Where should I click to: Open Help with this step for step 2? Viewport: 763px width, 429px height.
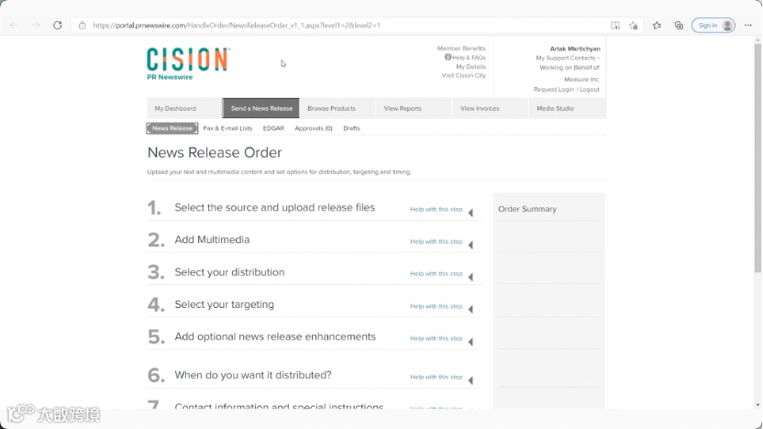point(436,241)
